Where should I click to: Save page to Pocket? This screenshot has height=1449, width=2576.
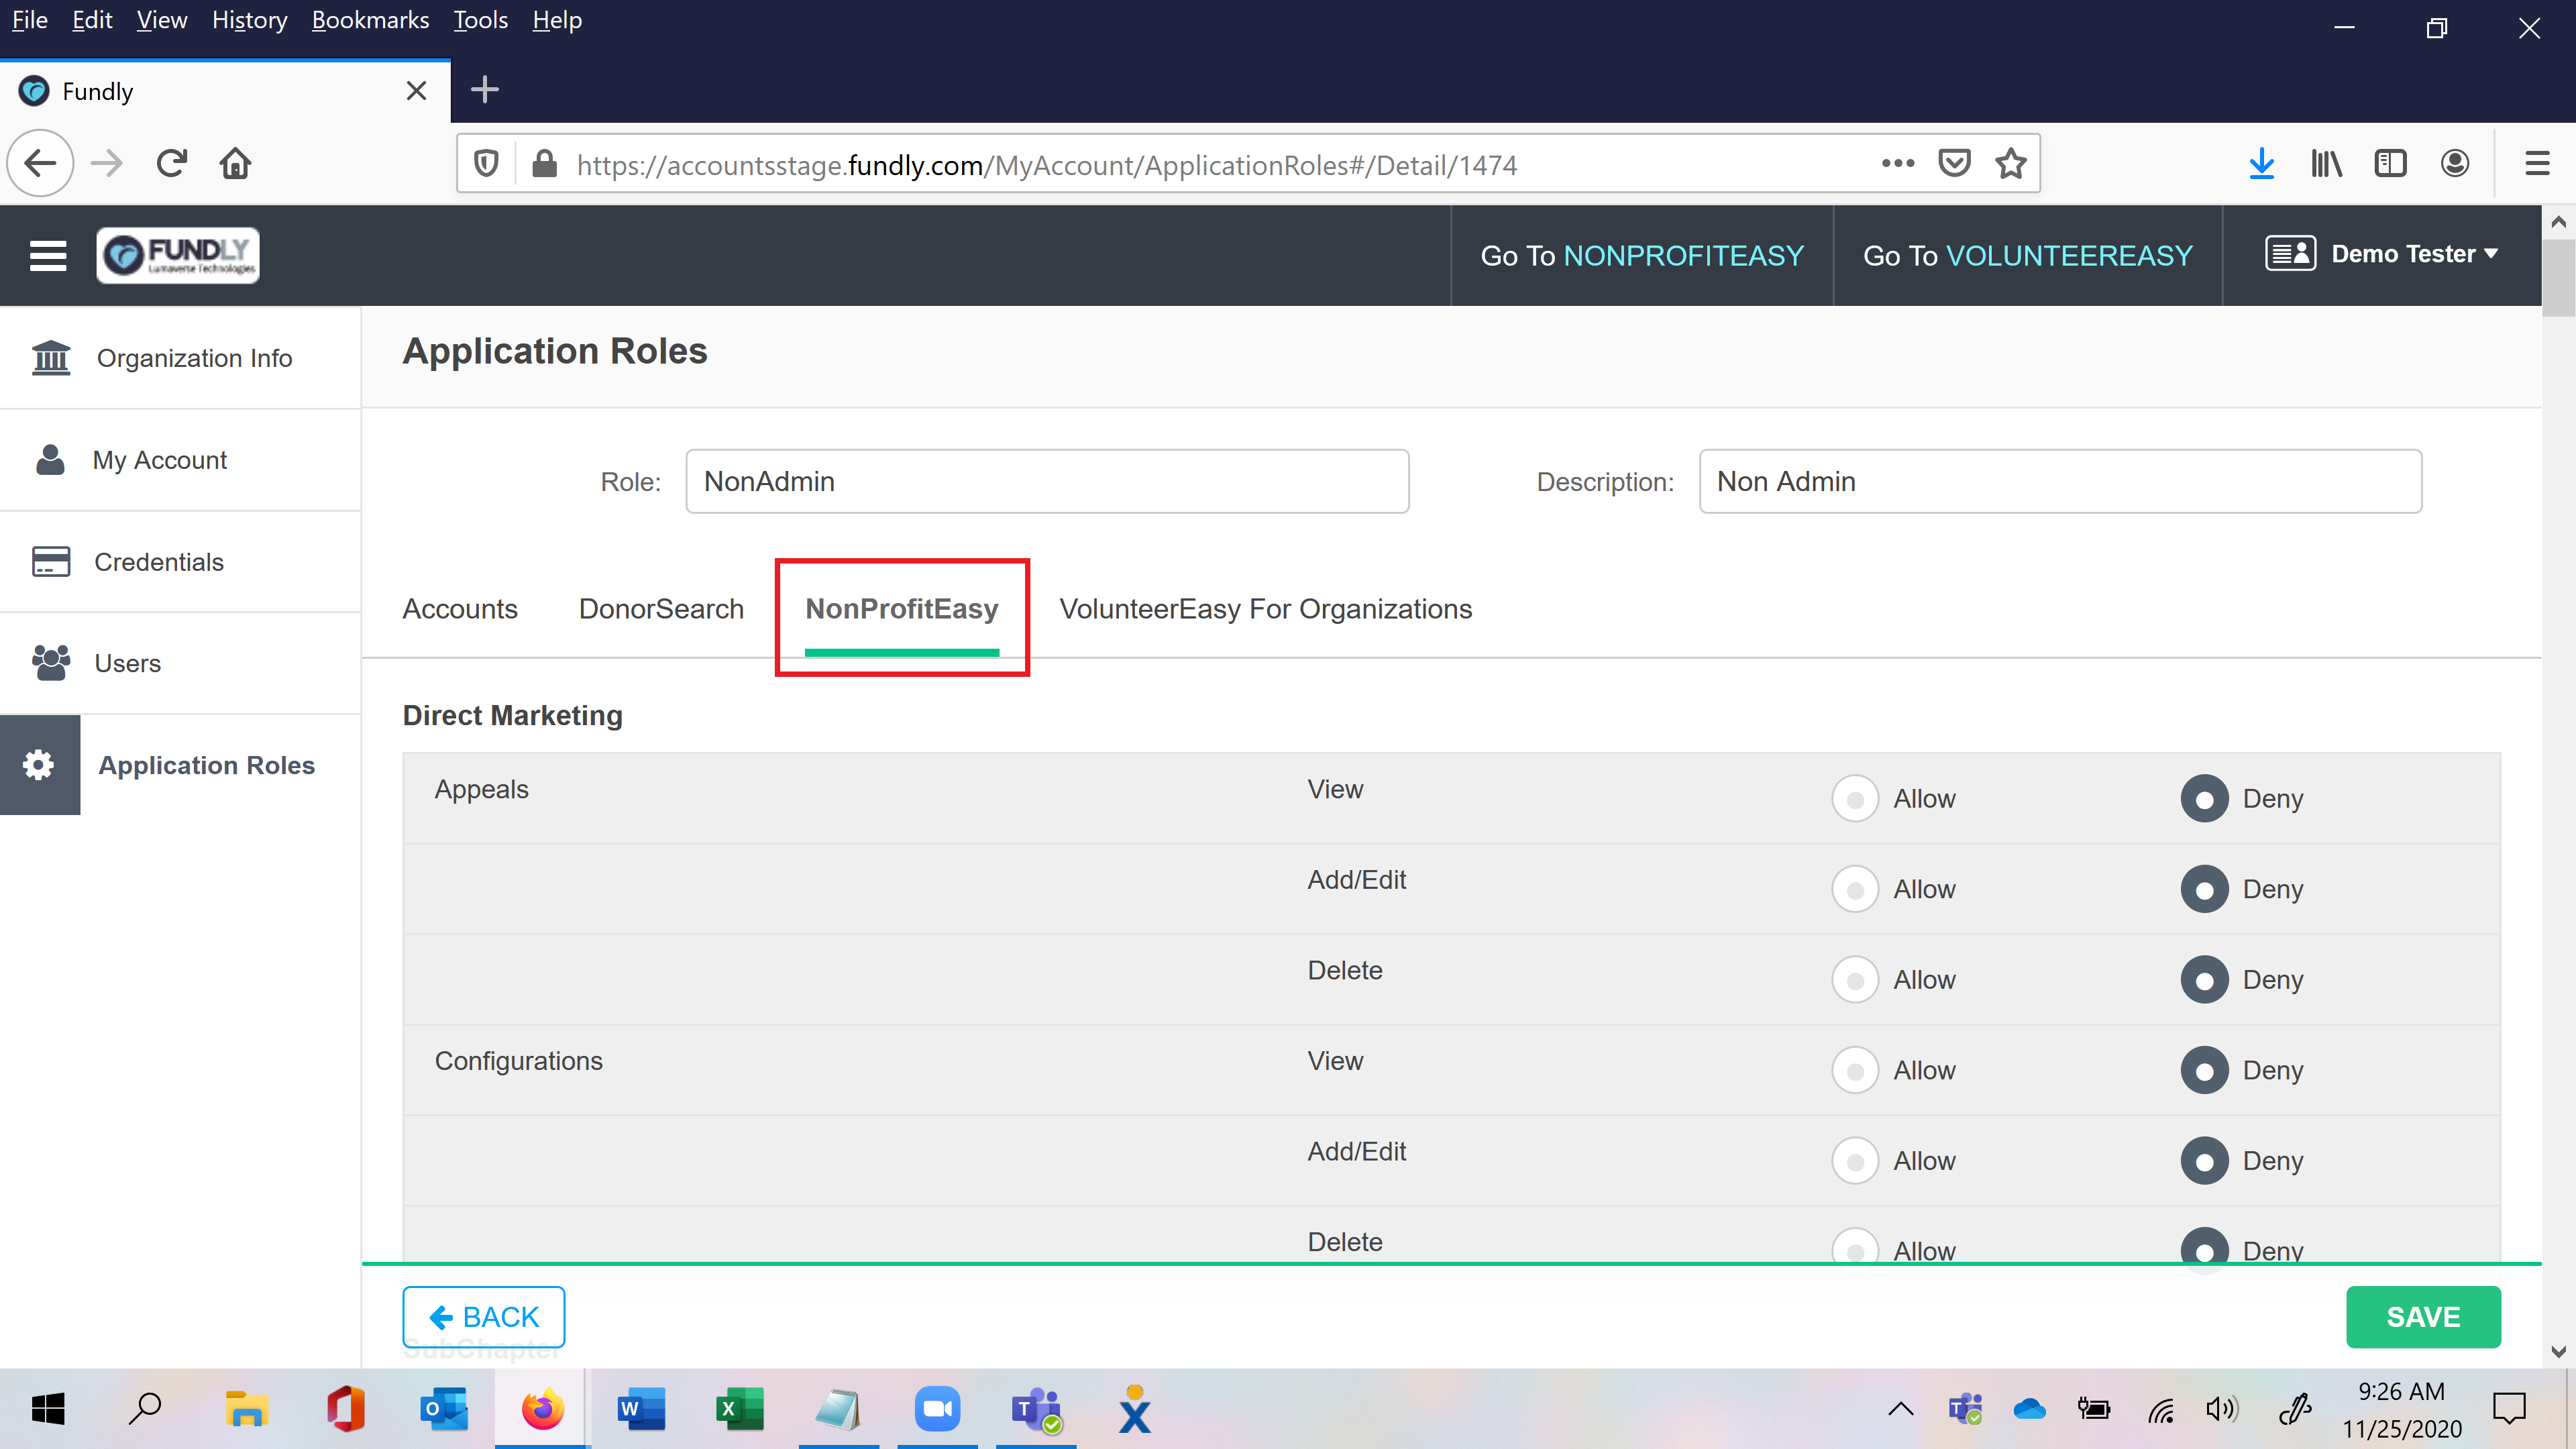1954,164
